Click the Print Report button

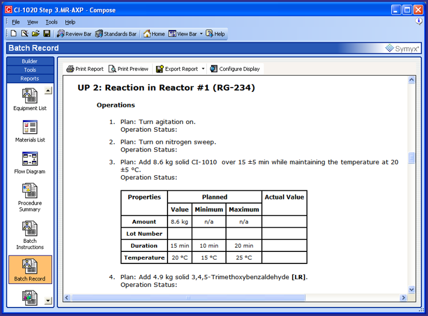[x=85, y=69]
